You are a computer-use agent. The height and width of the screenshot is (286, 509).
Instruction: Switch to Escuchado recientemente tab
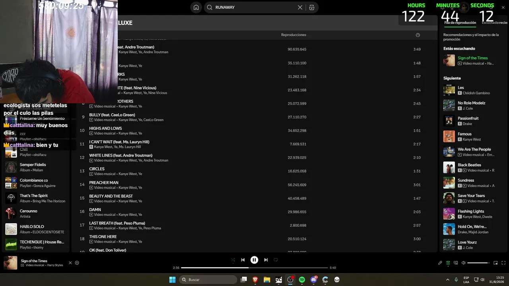coord(495,23)
